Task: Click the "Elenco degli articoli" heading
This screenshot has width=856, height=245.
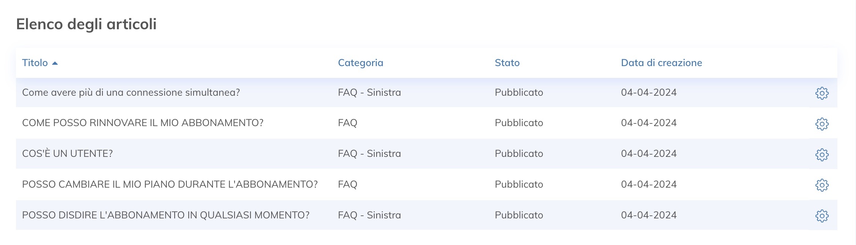Action: (87, 24)
